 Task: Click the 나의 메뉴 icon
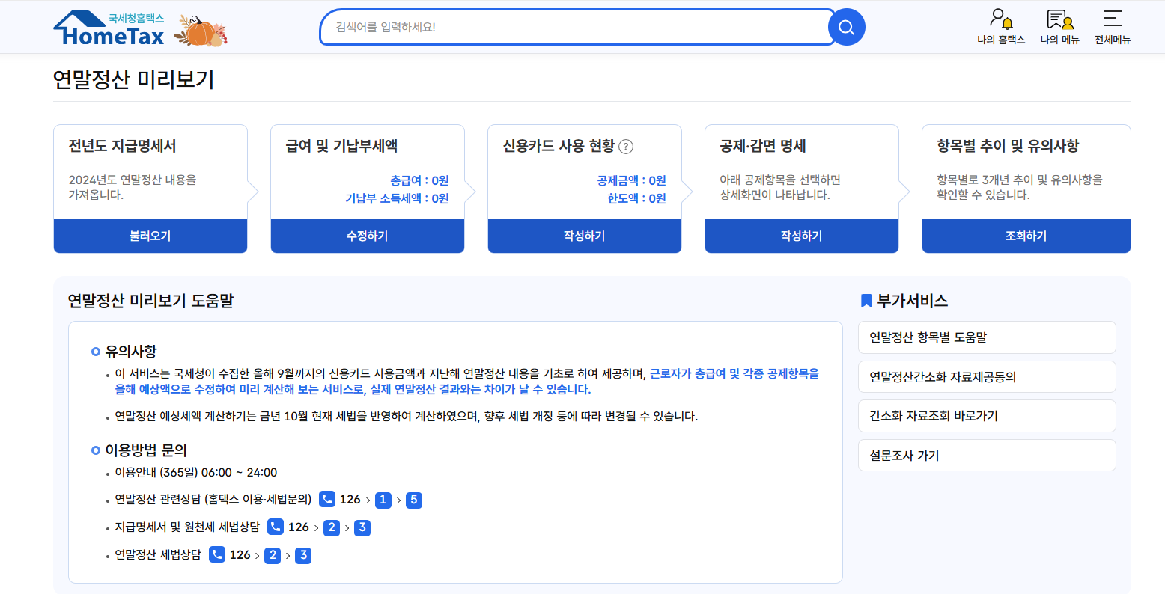(1058, 19)
